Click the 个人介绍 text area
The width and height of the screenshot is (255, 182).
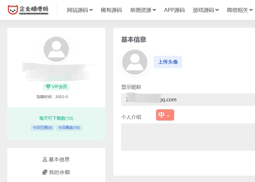click(188, 137)
